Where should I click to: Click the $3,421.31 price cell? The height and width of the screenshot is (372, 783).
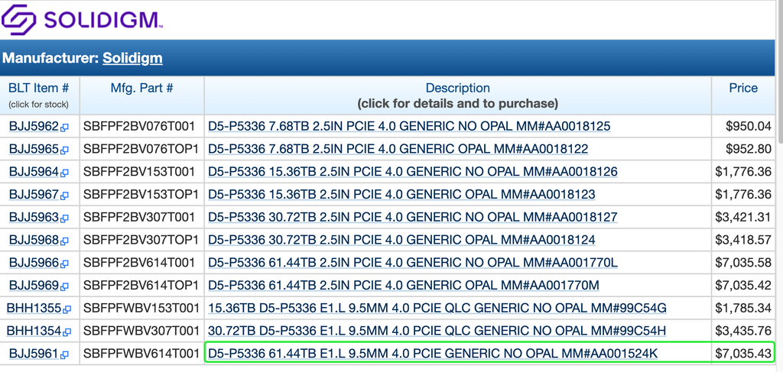[743, 218]
